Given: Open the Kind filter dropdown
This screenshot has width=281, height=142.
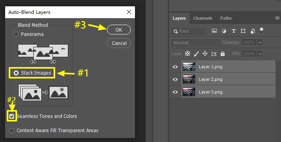Looking at the screenshot, I should pyautogui.click(x=189, y=31).
